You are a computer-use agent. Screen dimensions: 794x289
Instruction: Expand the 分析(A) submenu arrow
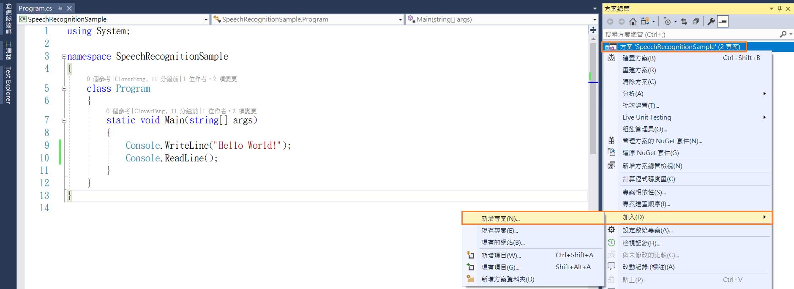[764, 93]
